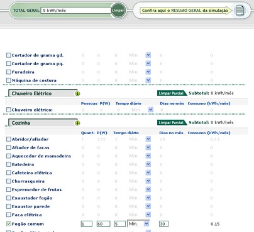Open time unit dropdown for Furadeira
Viewport: 254px width, 232px height.
148,71
